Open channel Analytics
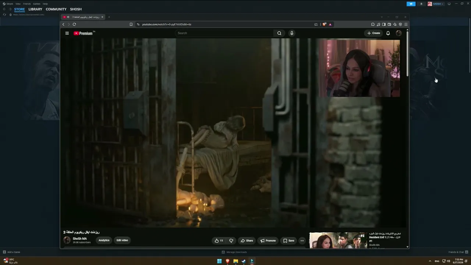471x265 pixels. [x=104, y=240]
